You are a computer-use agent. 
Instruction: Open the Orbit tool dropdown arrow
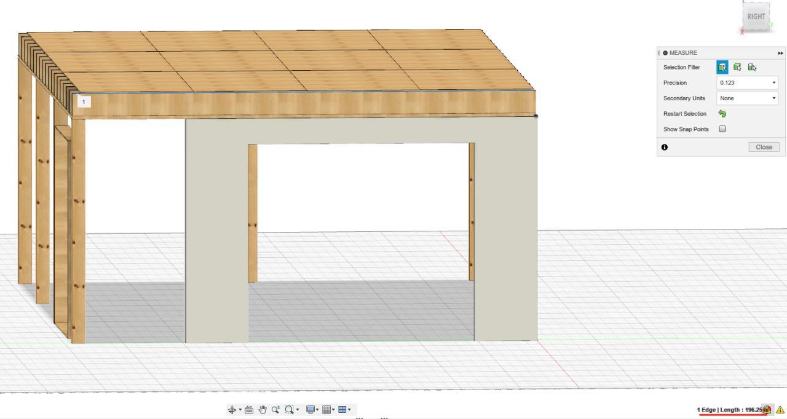(x=240, y=409)
